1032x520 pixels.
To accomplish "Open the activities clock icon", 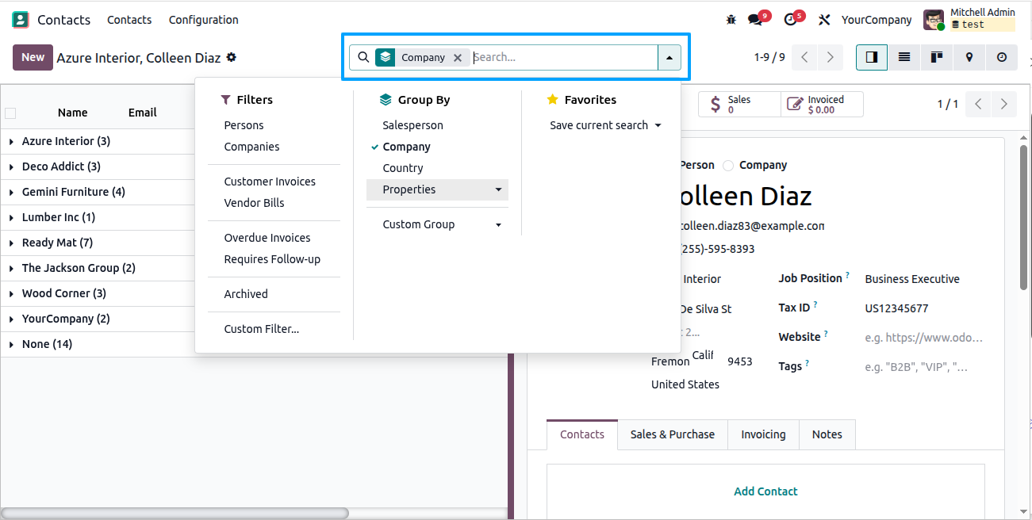I will (x=790, y=20).
